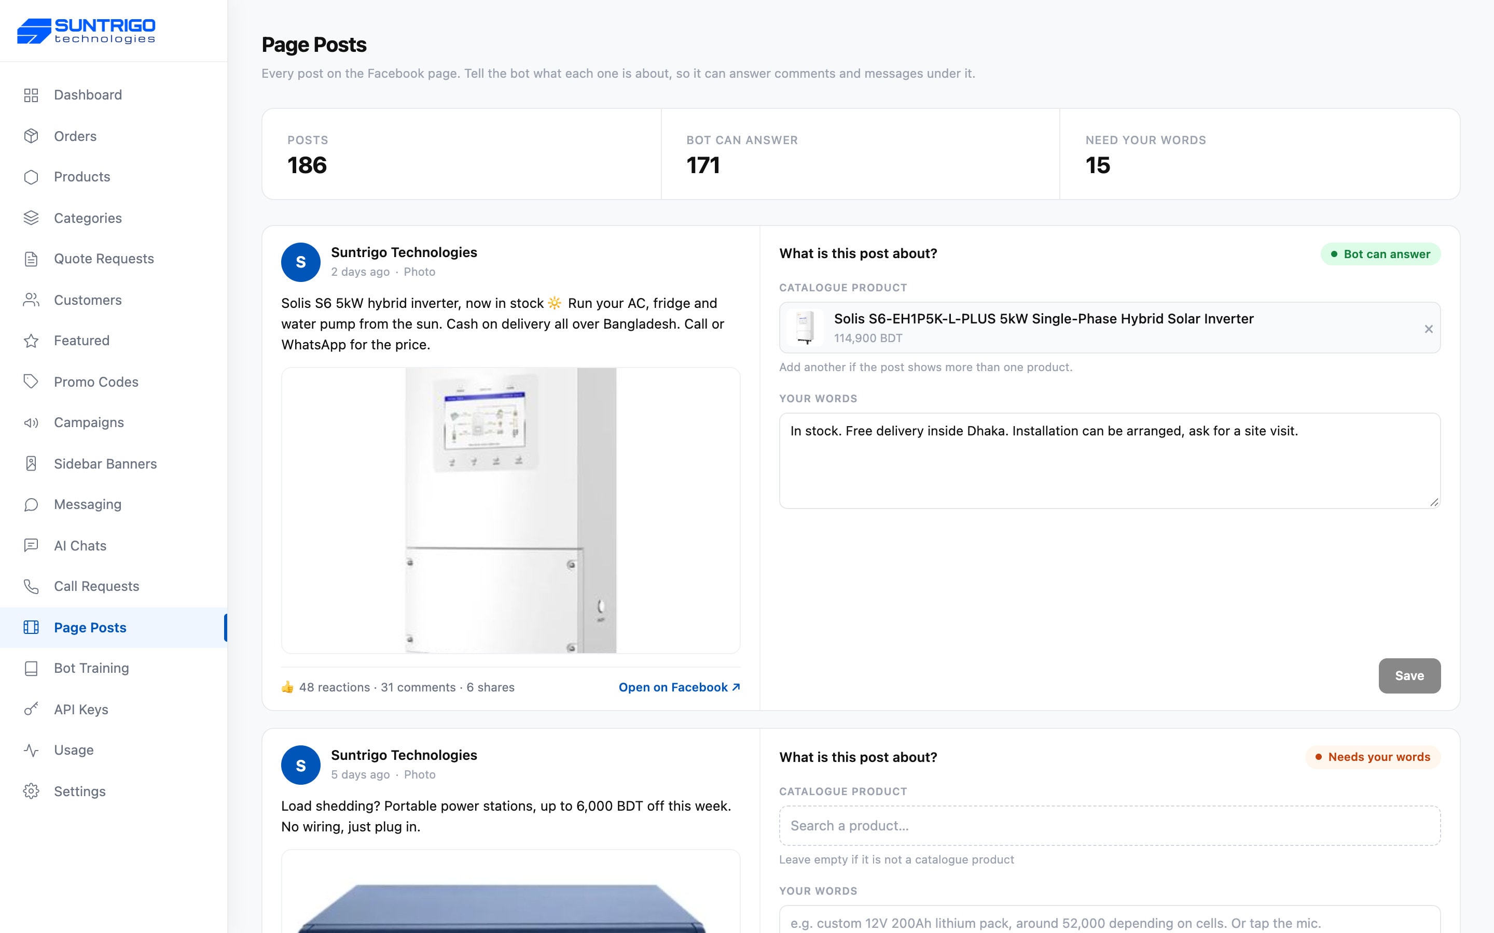Click the '6 shares' count text
Screen dimensions: 1494x933
[x=490, y=687]
